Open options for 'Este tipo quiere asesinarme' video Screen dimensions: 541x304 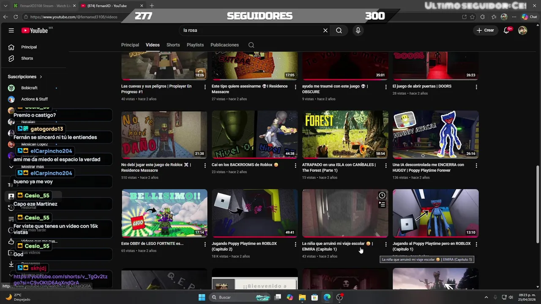[295, 87]
